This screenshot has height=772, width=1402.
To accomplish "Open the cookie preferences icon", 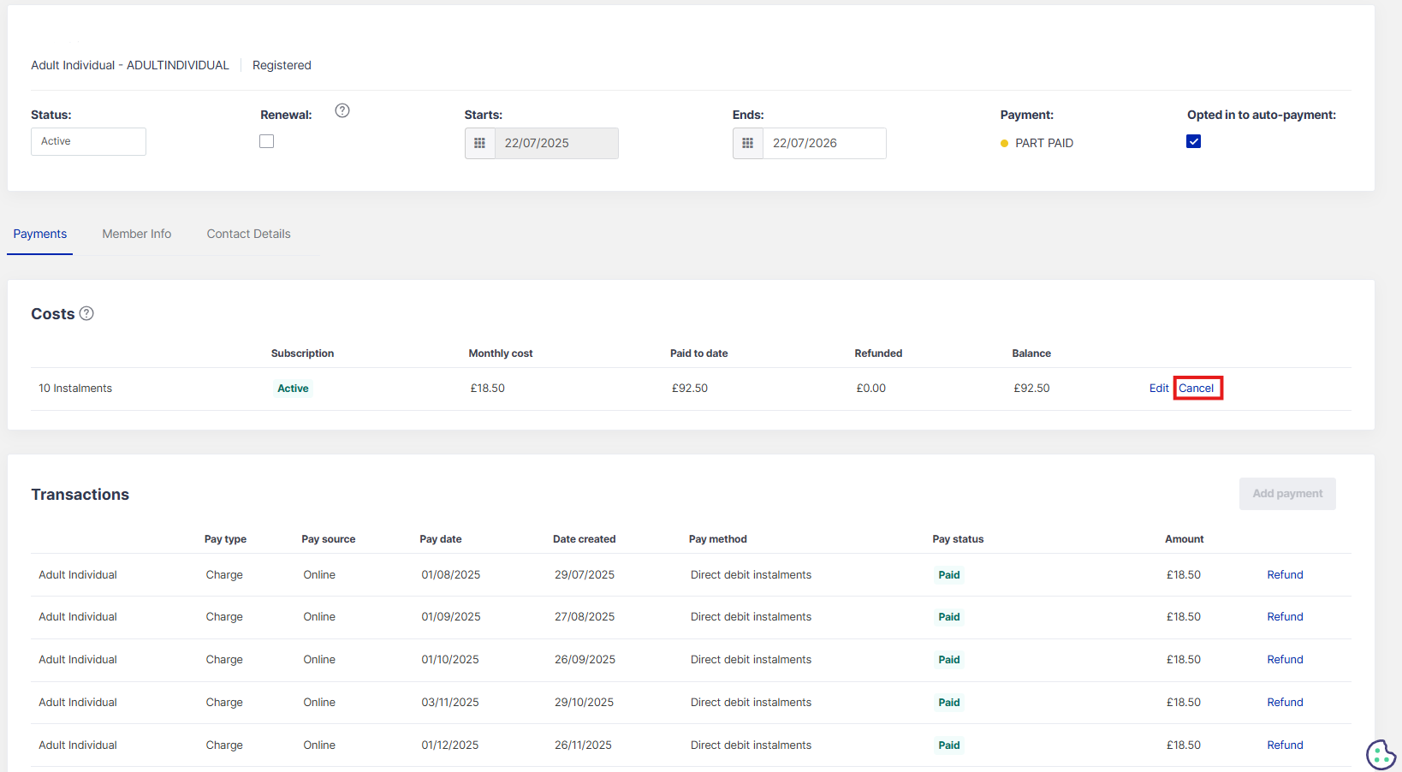I will tap(1380, 754).
